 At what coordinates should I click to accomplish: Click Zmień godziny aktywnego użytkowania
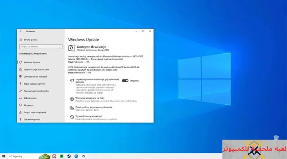click(93, 107)
